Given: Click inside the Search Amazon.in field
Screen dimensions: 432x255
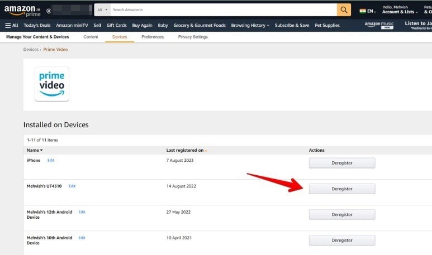Looking at the screenshot, I should click(x=224, y=10).
